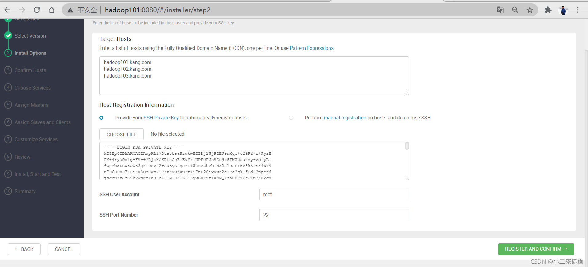
Task: Open the browser home page
Action: pos(52,10)
